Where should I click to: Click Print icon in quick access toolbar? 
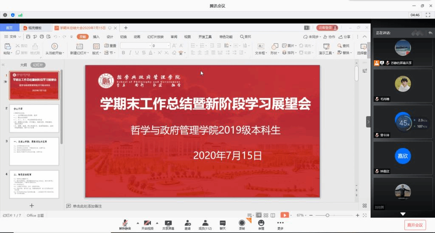point(42,36)
